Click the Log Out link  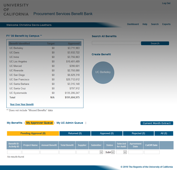(166, 3)
